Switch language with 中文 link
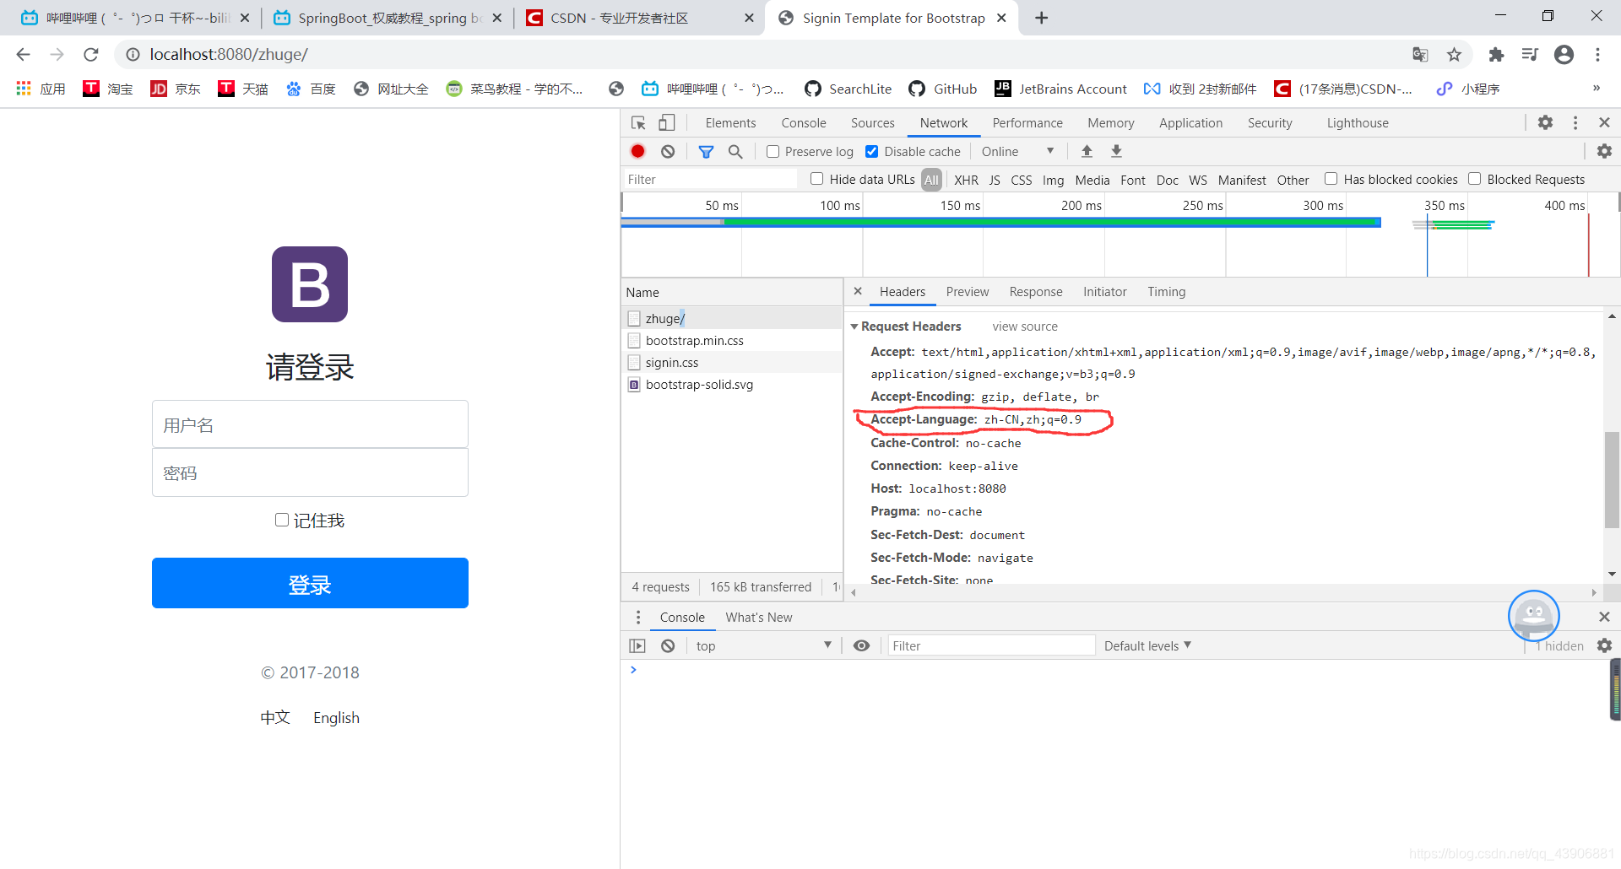1621x869 pixels. pyautogui.click(x=275, y=718)
